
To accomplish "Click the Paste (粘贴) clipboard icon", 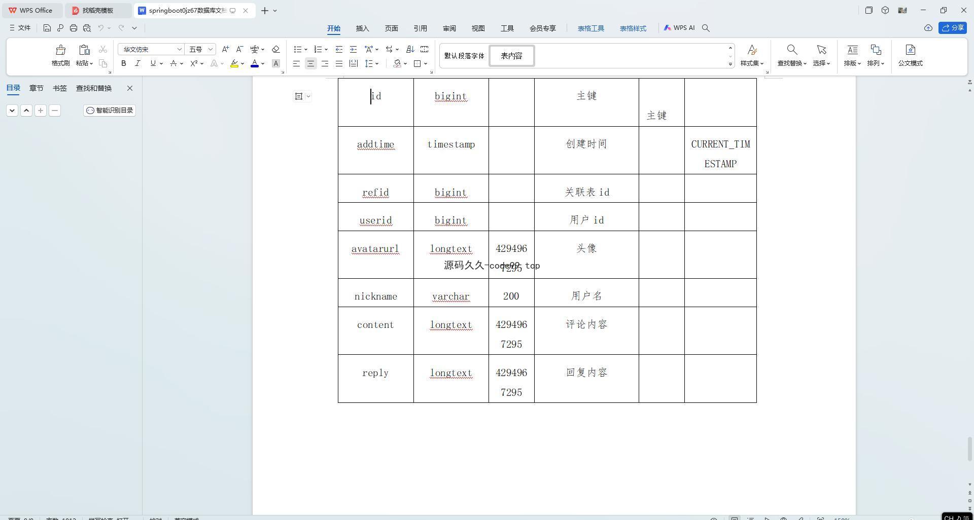I will tap(84, 50).
